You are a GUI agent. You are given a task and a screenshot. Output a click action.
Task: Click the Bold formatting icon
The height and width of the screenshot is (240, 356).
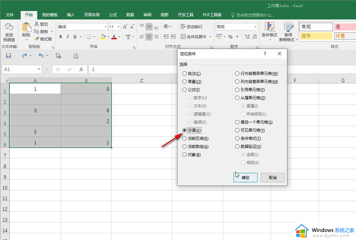[x=61, y=37]
